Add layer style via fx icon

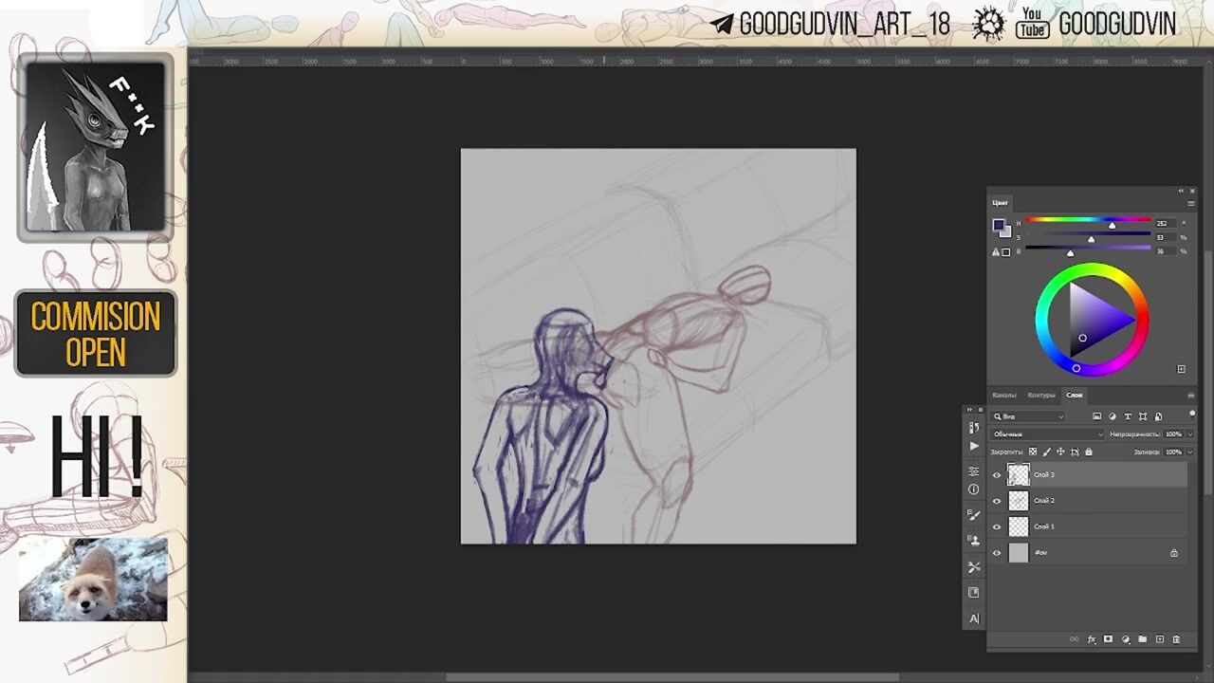pyautogui.click(x=1091, y=639)
